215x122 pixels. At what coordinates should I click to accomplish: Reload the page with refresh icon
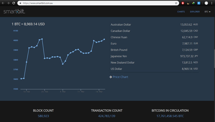point(13,3)
